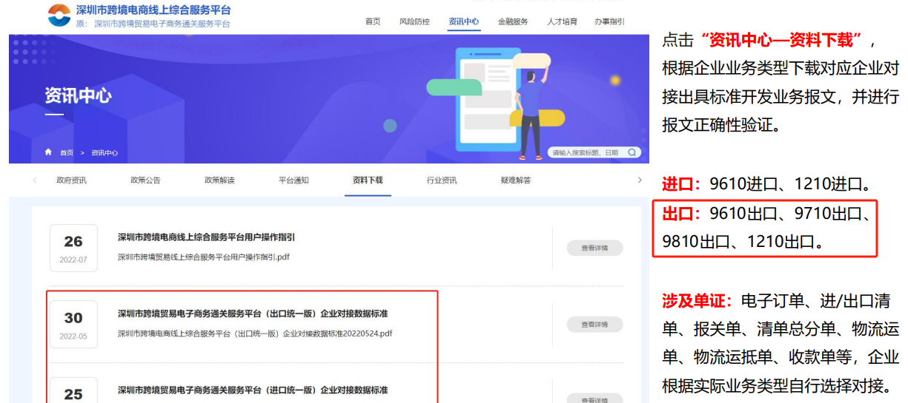Click 用户操作指引.pdf file name
Viewport: 908px width, 403px height.
(x=203, y=257)
